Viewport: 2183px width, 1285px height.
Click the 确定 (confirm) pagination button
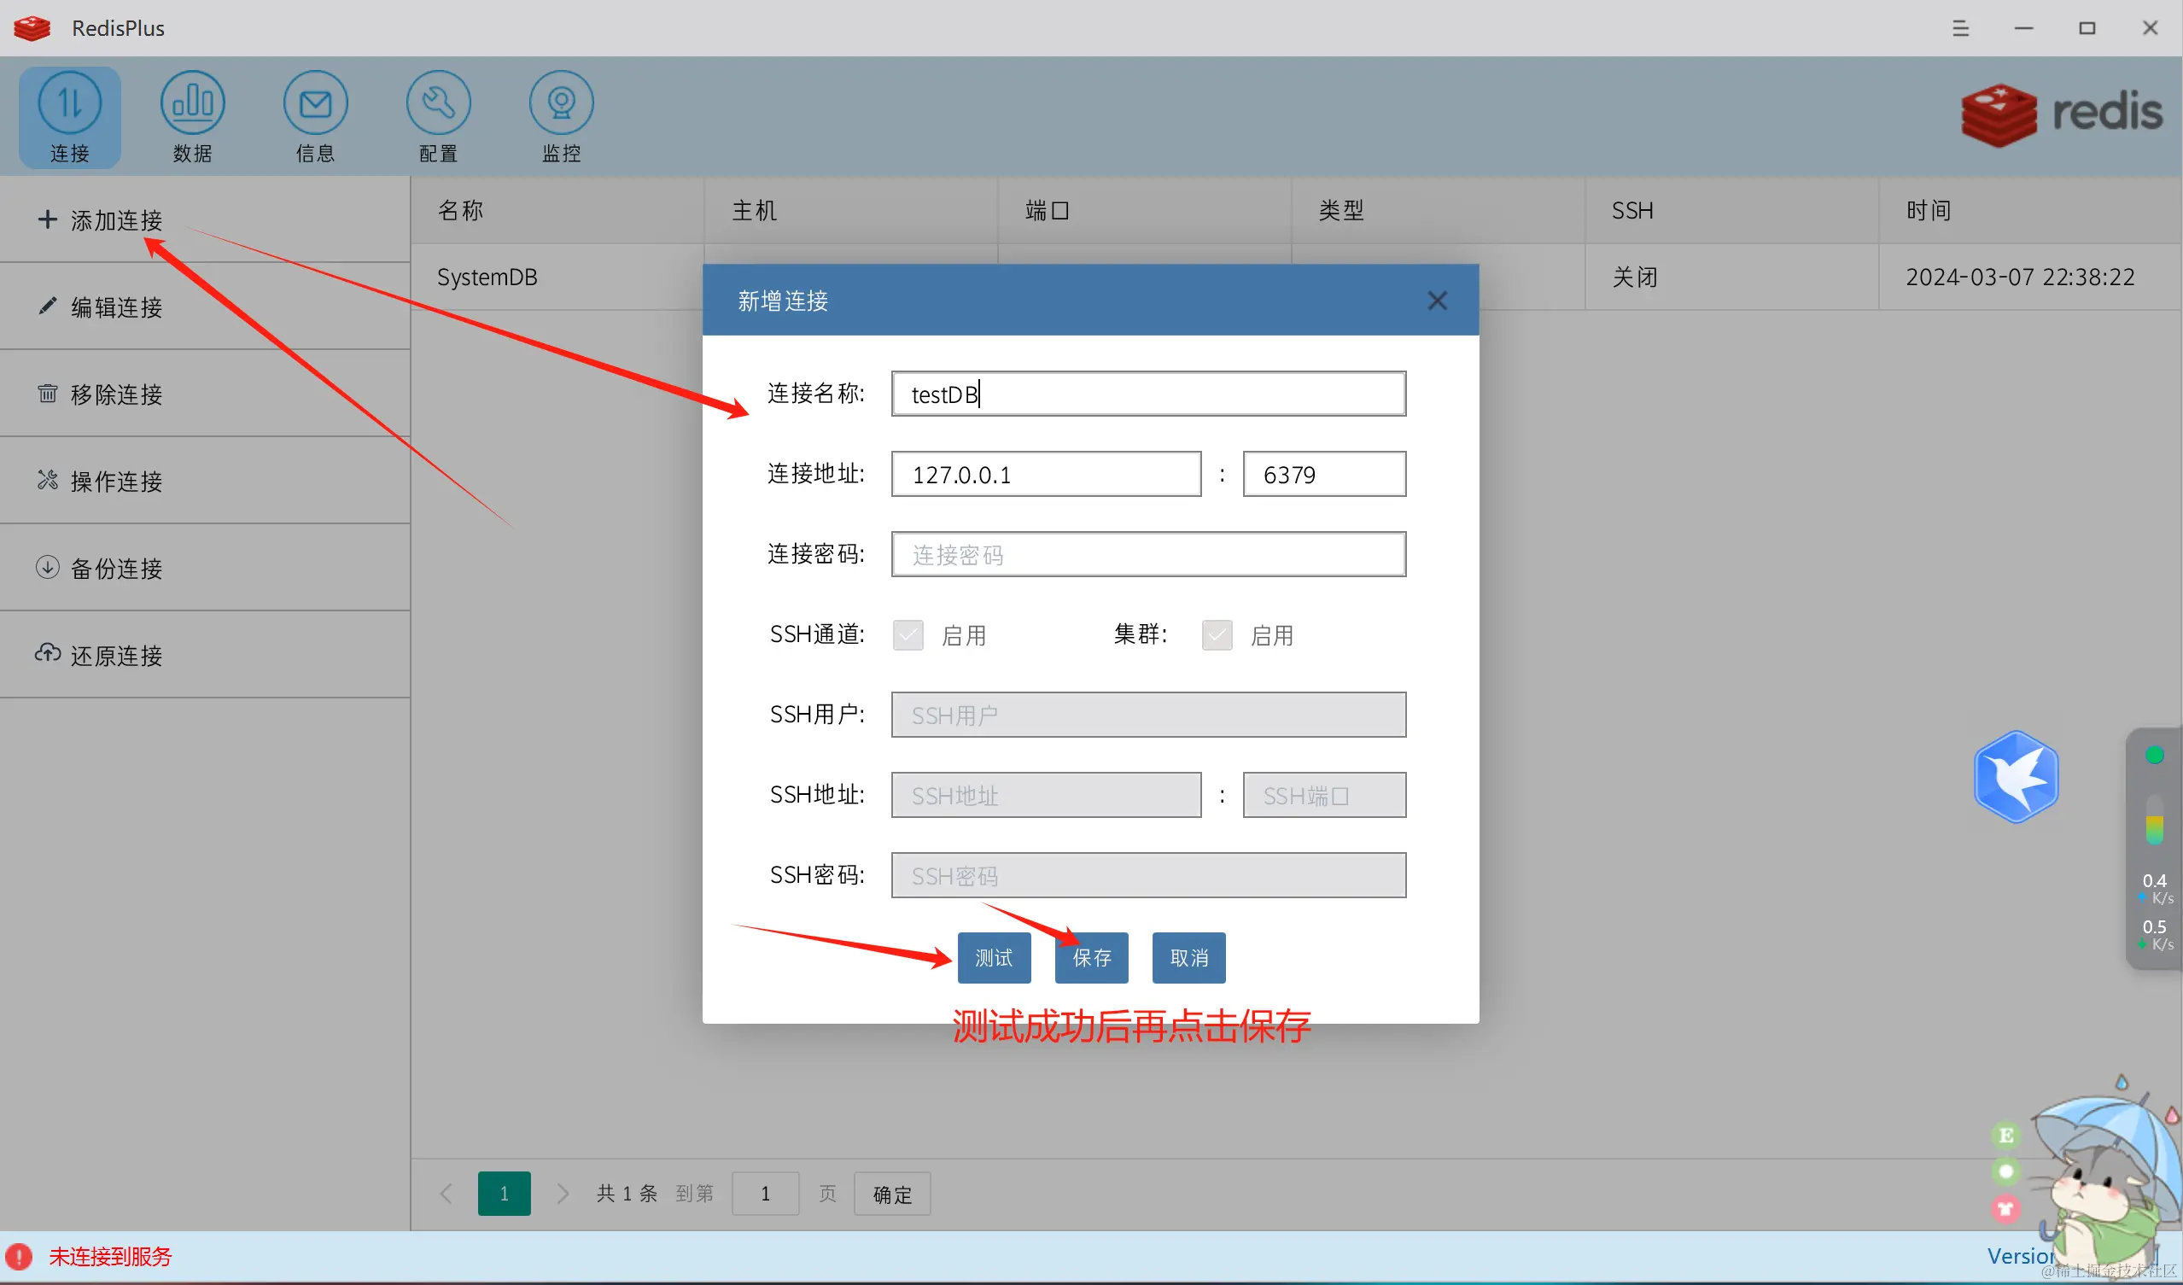pos(891,1194)
